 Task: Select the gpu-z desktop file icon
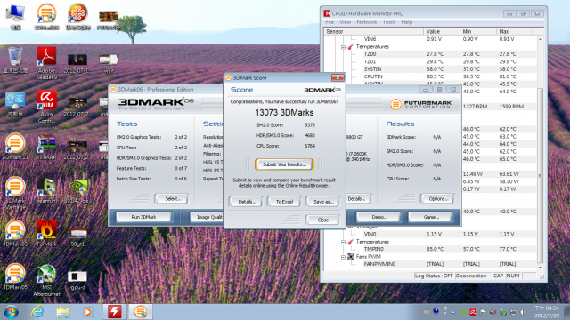(77, 280)
